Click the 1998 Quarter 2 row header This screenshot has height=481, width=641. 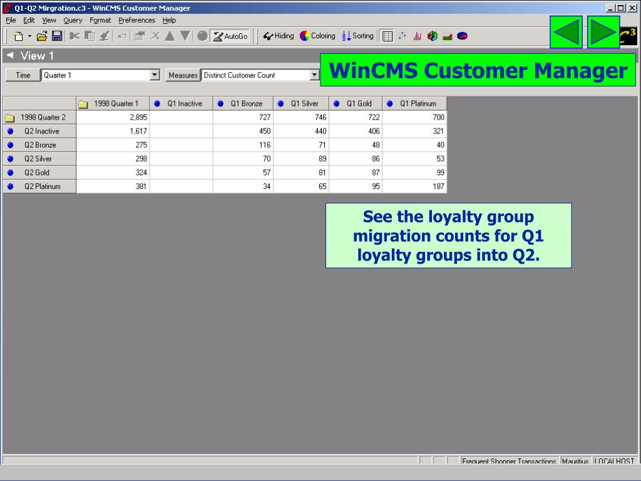(39, 117)
